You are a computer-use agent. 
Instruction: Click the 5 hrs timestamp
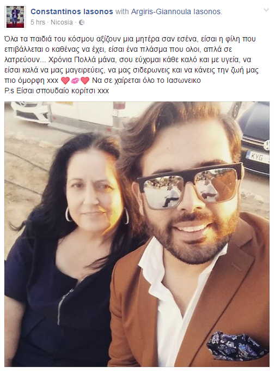coord(38,22)
